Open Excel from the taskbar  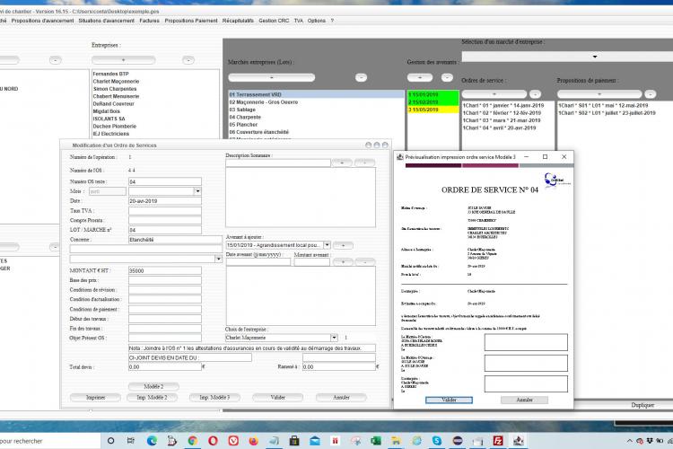(376, 440)
